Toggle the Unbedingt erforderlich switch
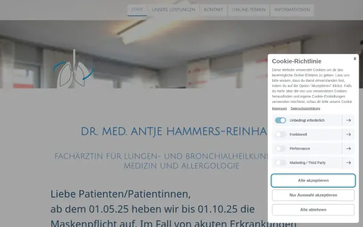The image size is (363, 227). click(280, 120)
